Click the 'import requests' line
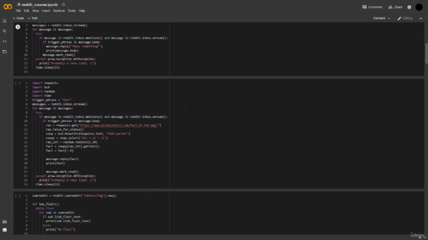This screenshot has height=240, width=428. point(45,83)
